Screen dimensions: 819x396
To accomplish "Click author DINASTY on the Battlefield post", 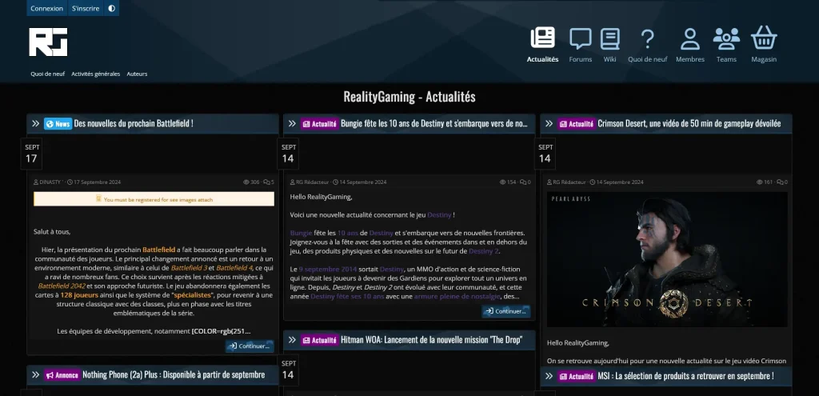I will pos(50,182).
